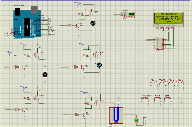Select resistor R4 on the humidityRelay input
This screenshot has width=192, height=127.
point(76,67)
